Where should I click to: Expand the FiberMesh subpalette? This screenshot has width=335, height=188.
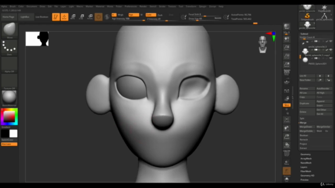306,171
